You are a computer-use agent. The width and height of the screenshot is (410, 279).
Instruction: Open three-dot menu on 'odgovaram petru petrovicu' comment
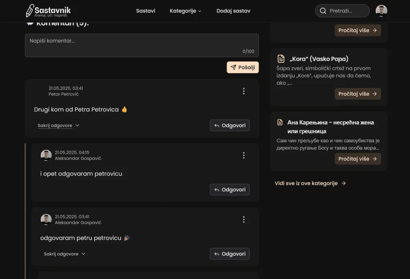pyautogui.click(x=243, y=219)
